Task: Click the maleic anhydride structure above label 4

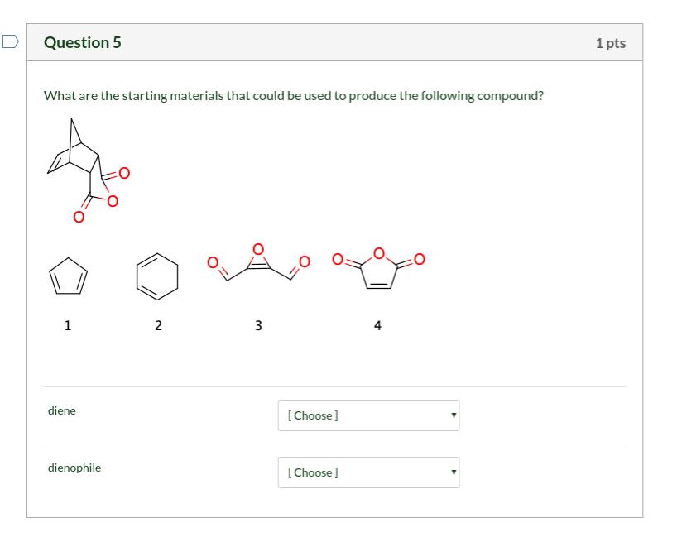Action: (x=378, y=268)
